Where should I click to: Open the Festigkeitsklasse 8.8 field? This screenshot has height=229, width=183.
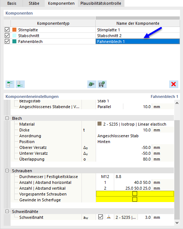[144, 177]
